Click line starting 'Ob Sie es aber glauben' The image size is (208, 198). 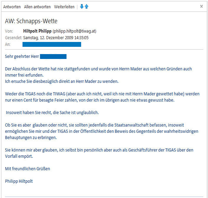tap(94, 125)
